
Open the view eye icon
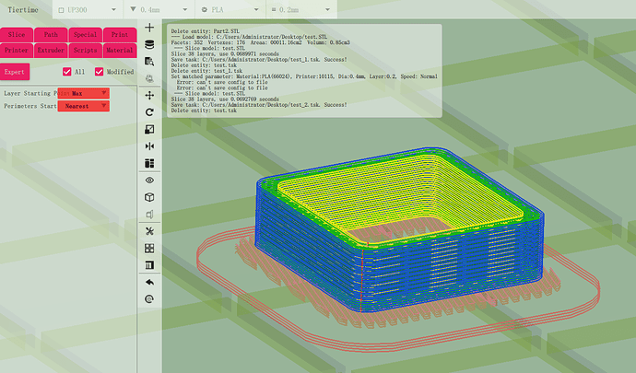(149, 181)
